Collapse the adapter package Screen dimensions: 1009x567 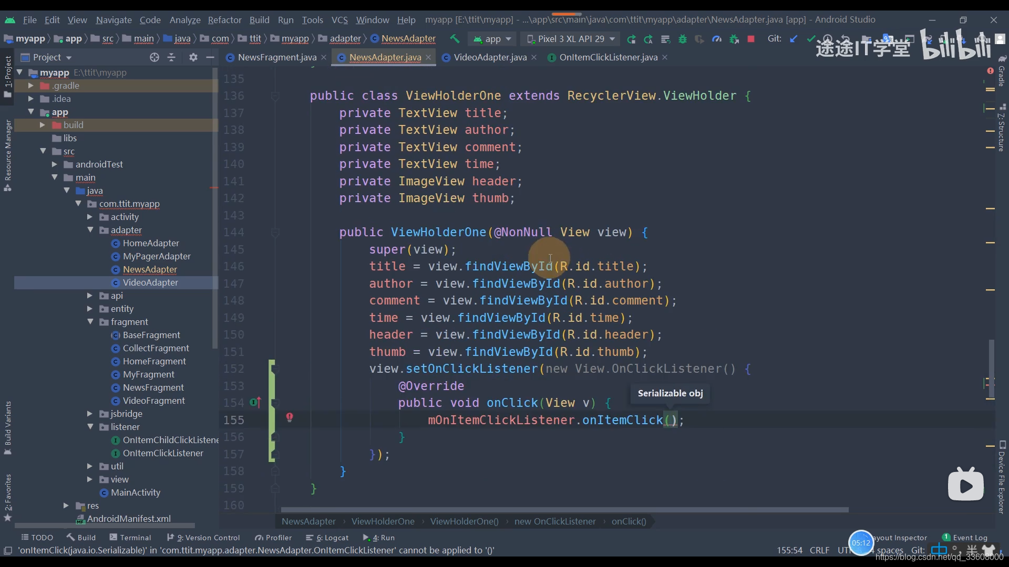click(90, 230)
